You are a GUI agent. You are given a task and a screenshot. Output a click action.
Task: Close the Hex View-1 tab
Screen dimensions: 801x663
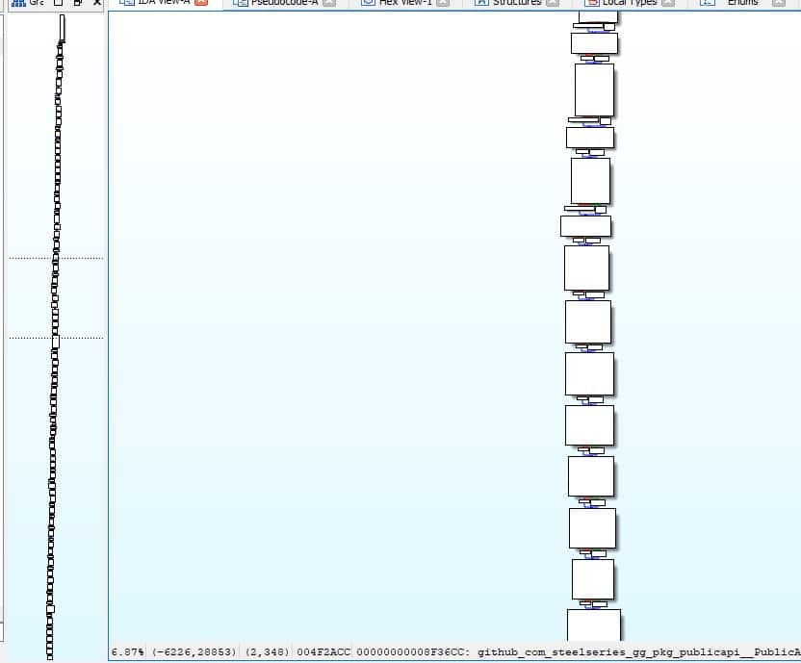(444, 3)
